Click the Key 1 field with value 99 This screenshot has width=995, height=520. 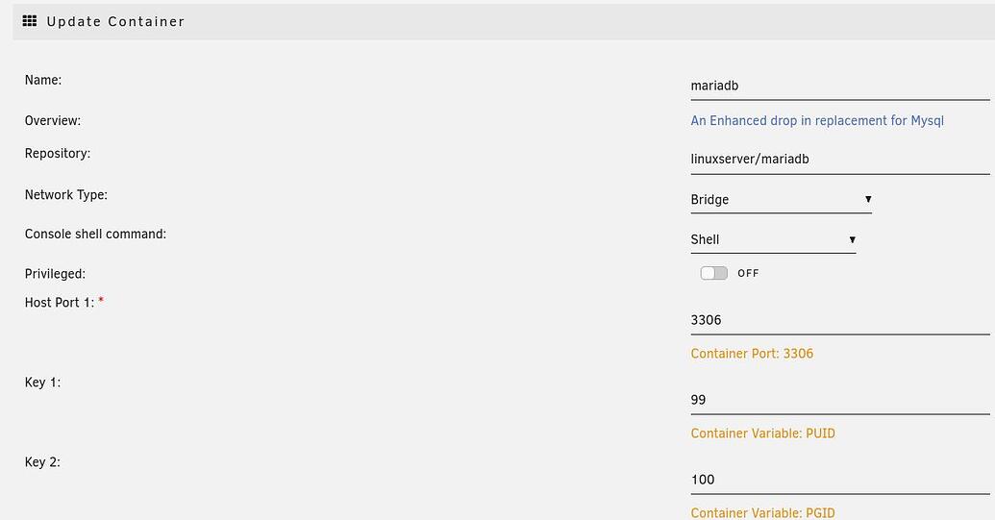pos(840,400)
